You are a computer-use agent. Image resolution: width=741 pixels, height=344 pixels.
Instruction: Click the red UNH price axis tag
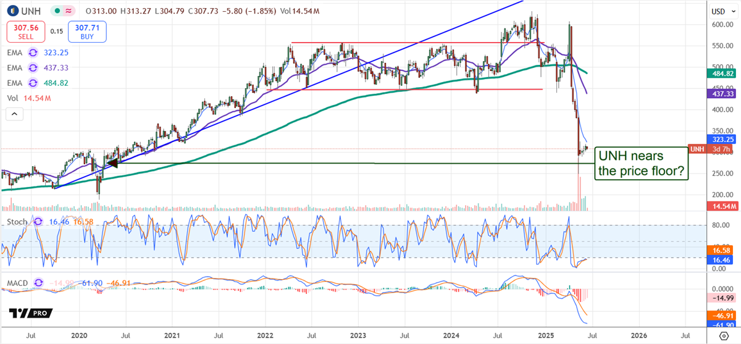pyautogui.click(x=697, y=149)
